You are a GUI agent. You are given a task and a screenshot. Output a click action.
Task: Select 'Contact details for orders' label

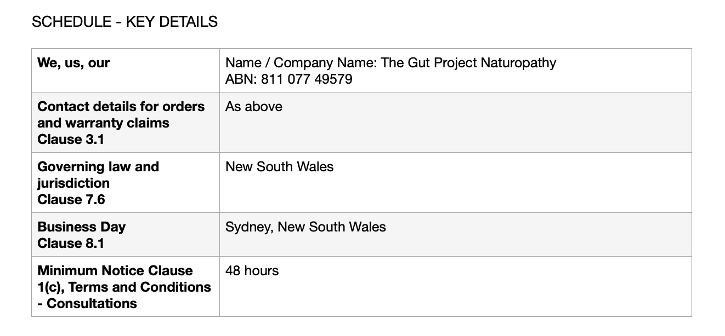(121, 107)
